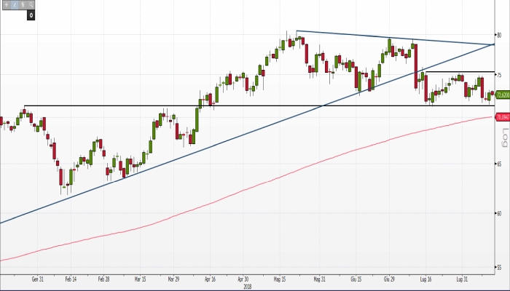Click the red moving average value tag
The image size is (510, 291).
(501, 116)
